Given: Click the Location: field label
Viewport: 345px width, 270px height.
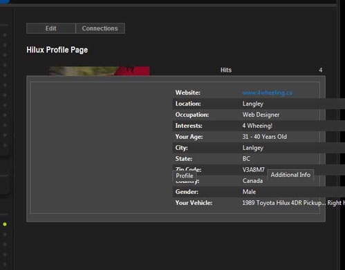Looking at the screenshot, I should [x=188, y=104].
